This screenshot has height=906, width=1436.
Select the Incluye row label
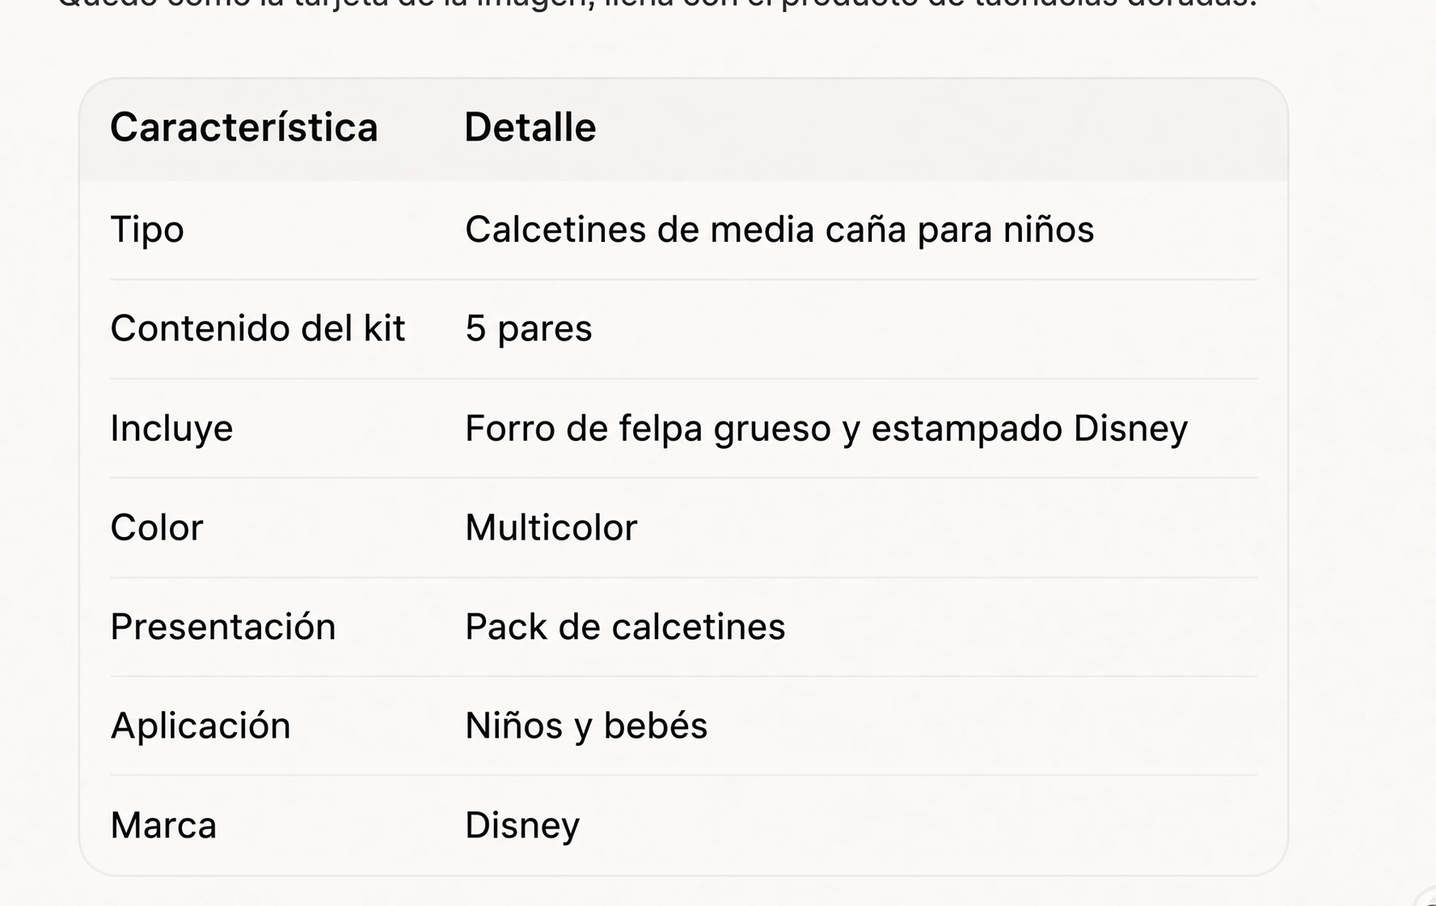click(x=171, y=429)
